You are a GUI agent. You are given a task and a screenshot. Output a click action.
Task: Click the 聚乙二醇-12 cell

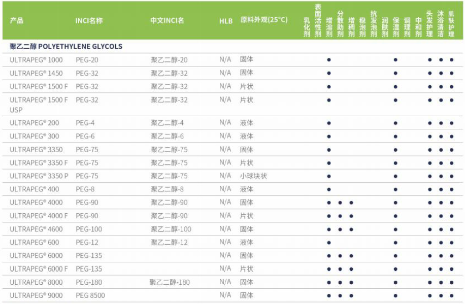170,242
